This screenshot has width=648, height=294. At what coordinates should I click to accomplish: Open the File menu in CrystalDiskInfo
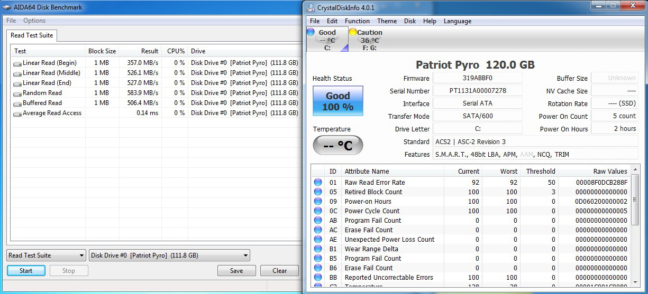click(x=315, y=21)
